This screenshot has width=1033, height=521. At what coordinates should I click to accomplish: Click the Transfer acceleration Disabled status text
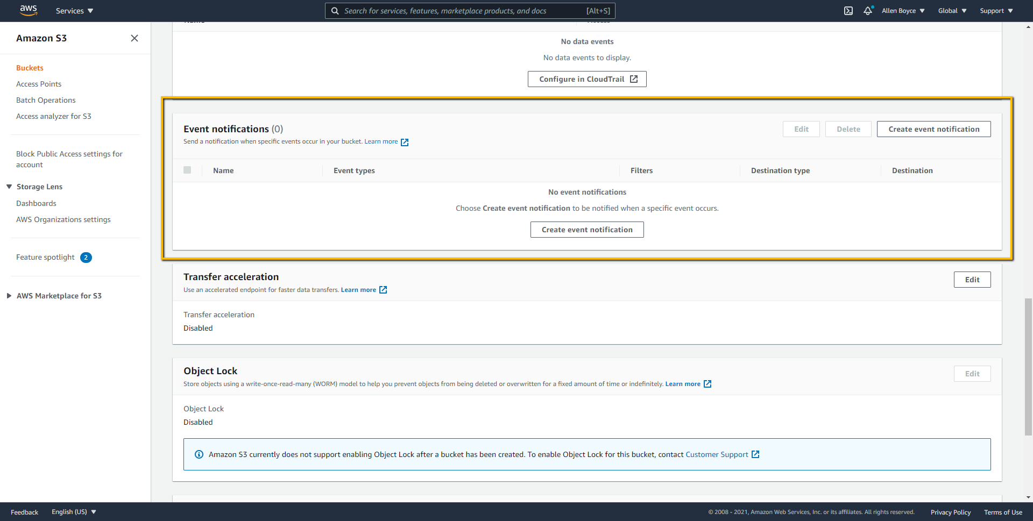[198, 328]
